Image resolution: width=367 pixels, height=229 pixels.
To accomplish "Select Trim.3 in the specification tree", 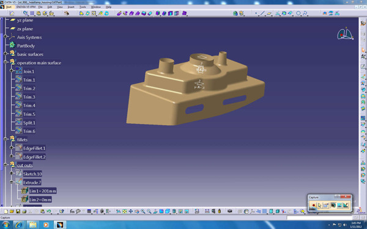I will 29,97.
